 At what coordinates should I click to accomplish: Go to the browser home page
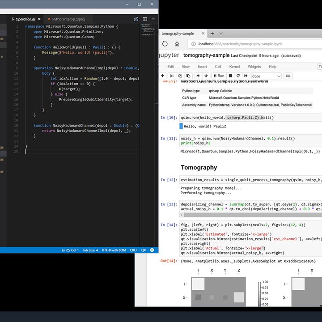point(177,44)
